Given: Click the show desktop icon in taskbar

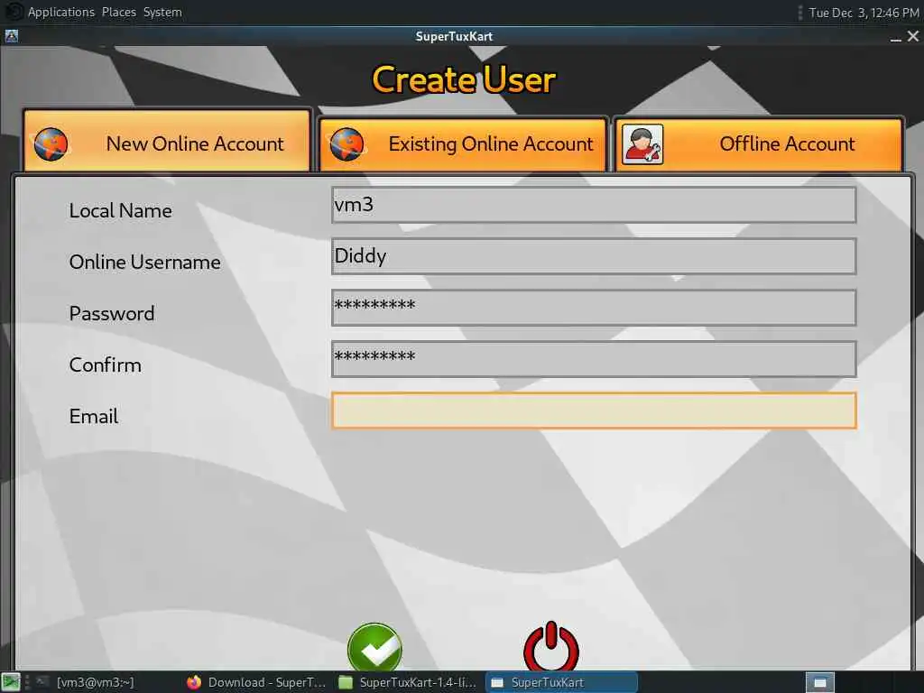Looking at the screenshot, I should coord(11,682).
